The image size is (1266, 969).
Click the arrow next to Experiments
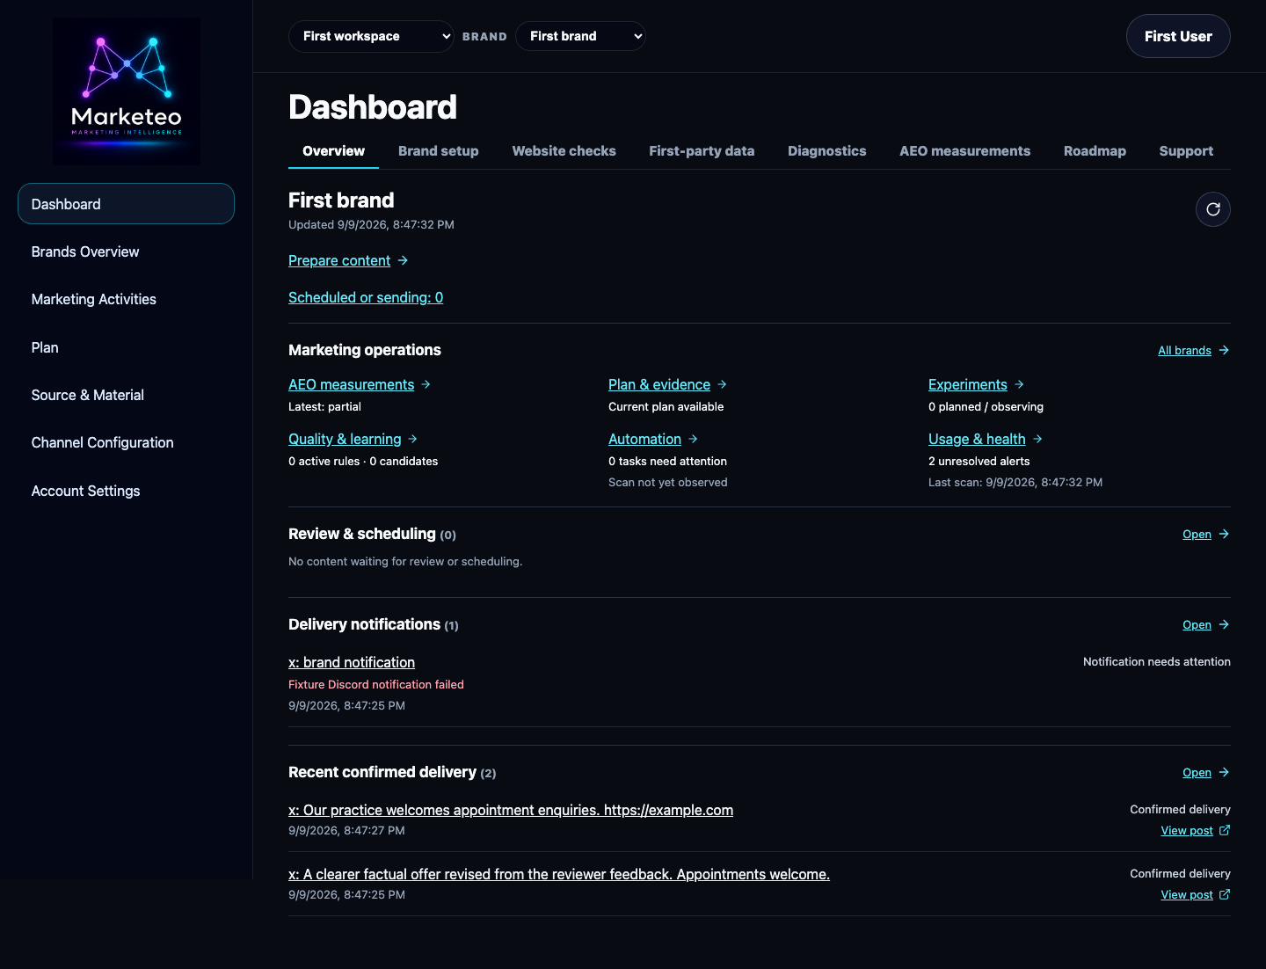coord(1020,384)
